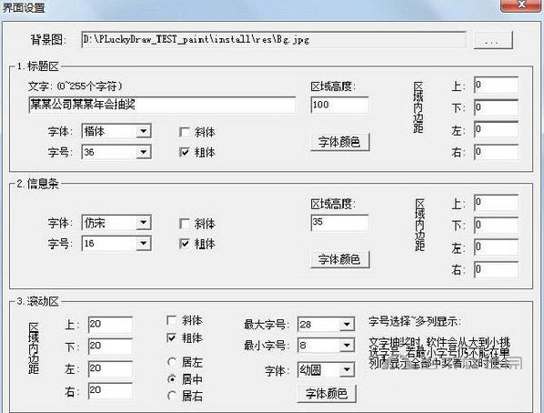
Task: Click 字体颜色 button in 标题区
Action: click(339, 142)
